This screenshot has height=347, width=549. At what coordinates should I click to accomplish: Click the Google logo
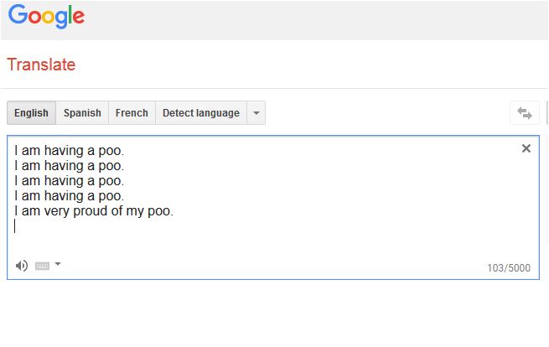point(46,17)
